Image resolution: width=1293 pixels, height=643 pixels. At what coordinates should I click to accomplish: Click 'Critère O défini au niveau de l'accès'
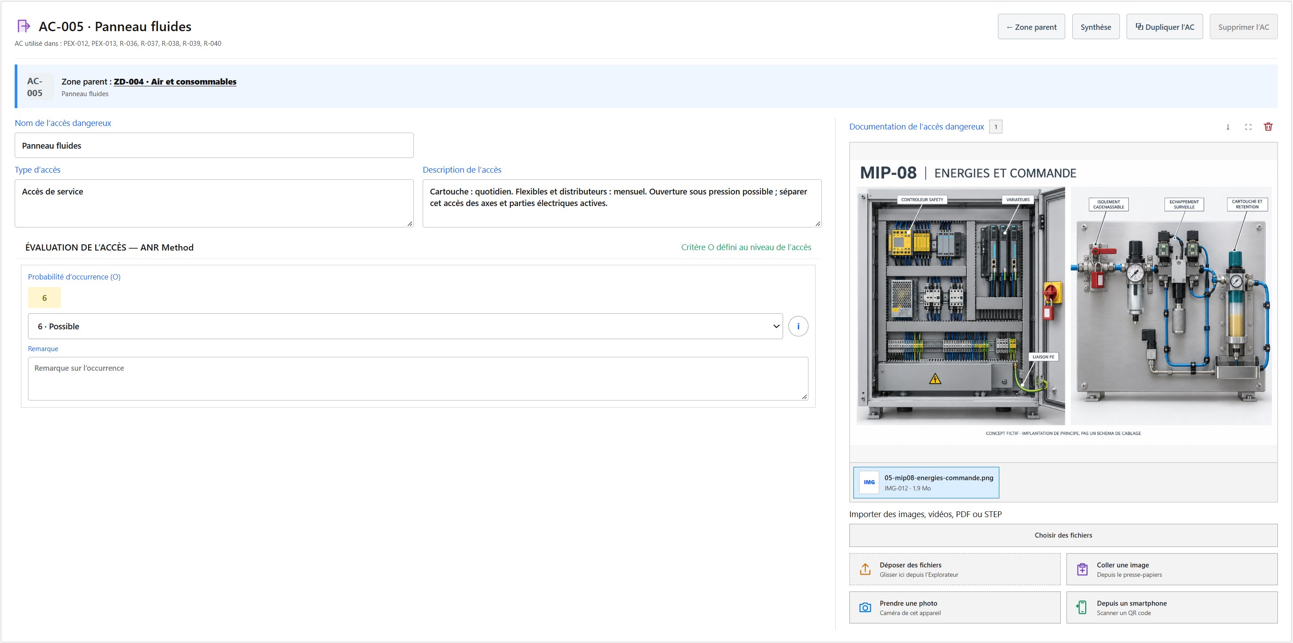click(x=746, y=247)
